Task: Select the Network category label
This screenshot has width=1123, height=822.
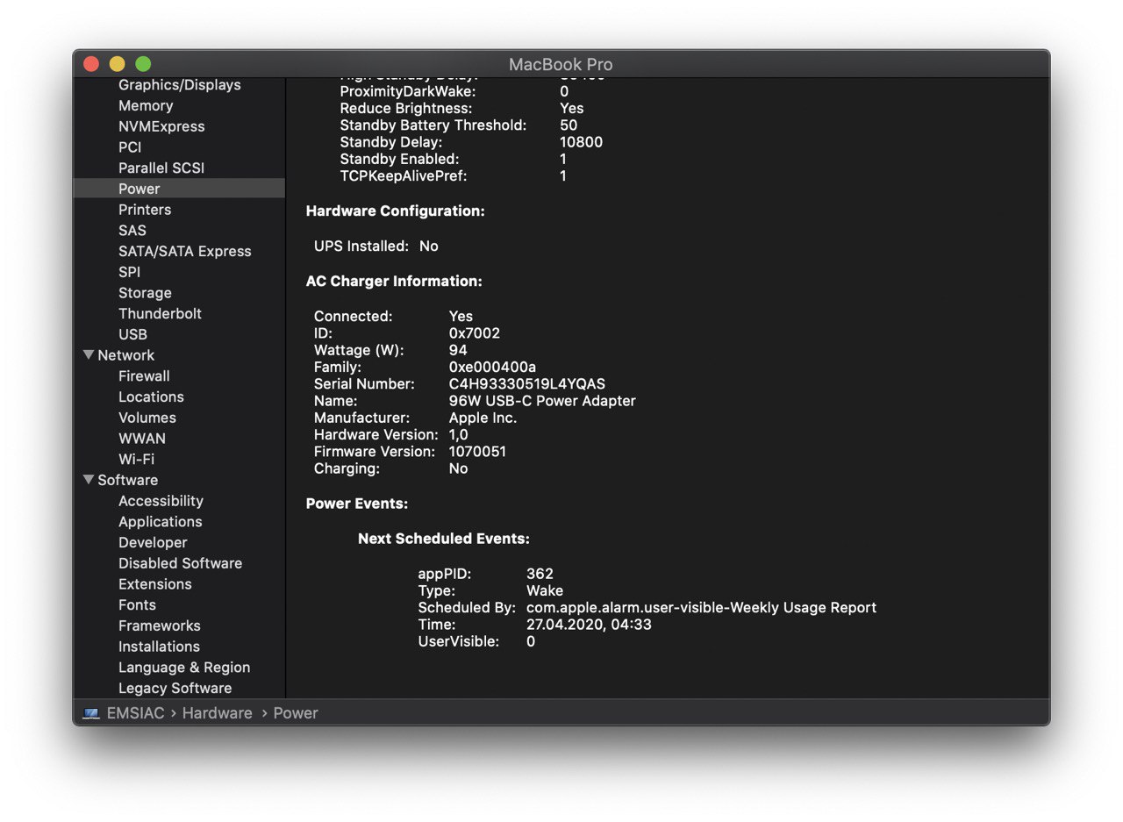Action: pos(125,355)
